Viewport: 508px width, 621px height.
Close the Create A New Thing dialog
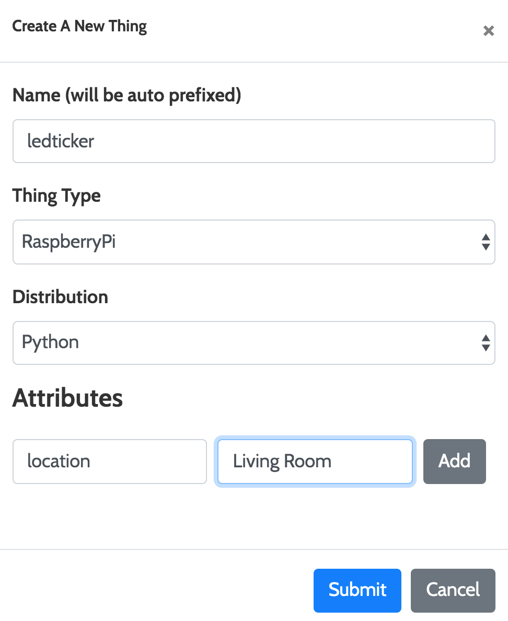[489, 30]
